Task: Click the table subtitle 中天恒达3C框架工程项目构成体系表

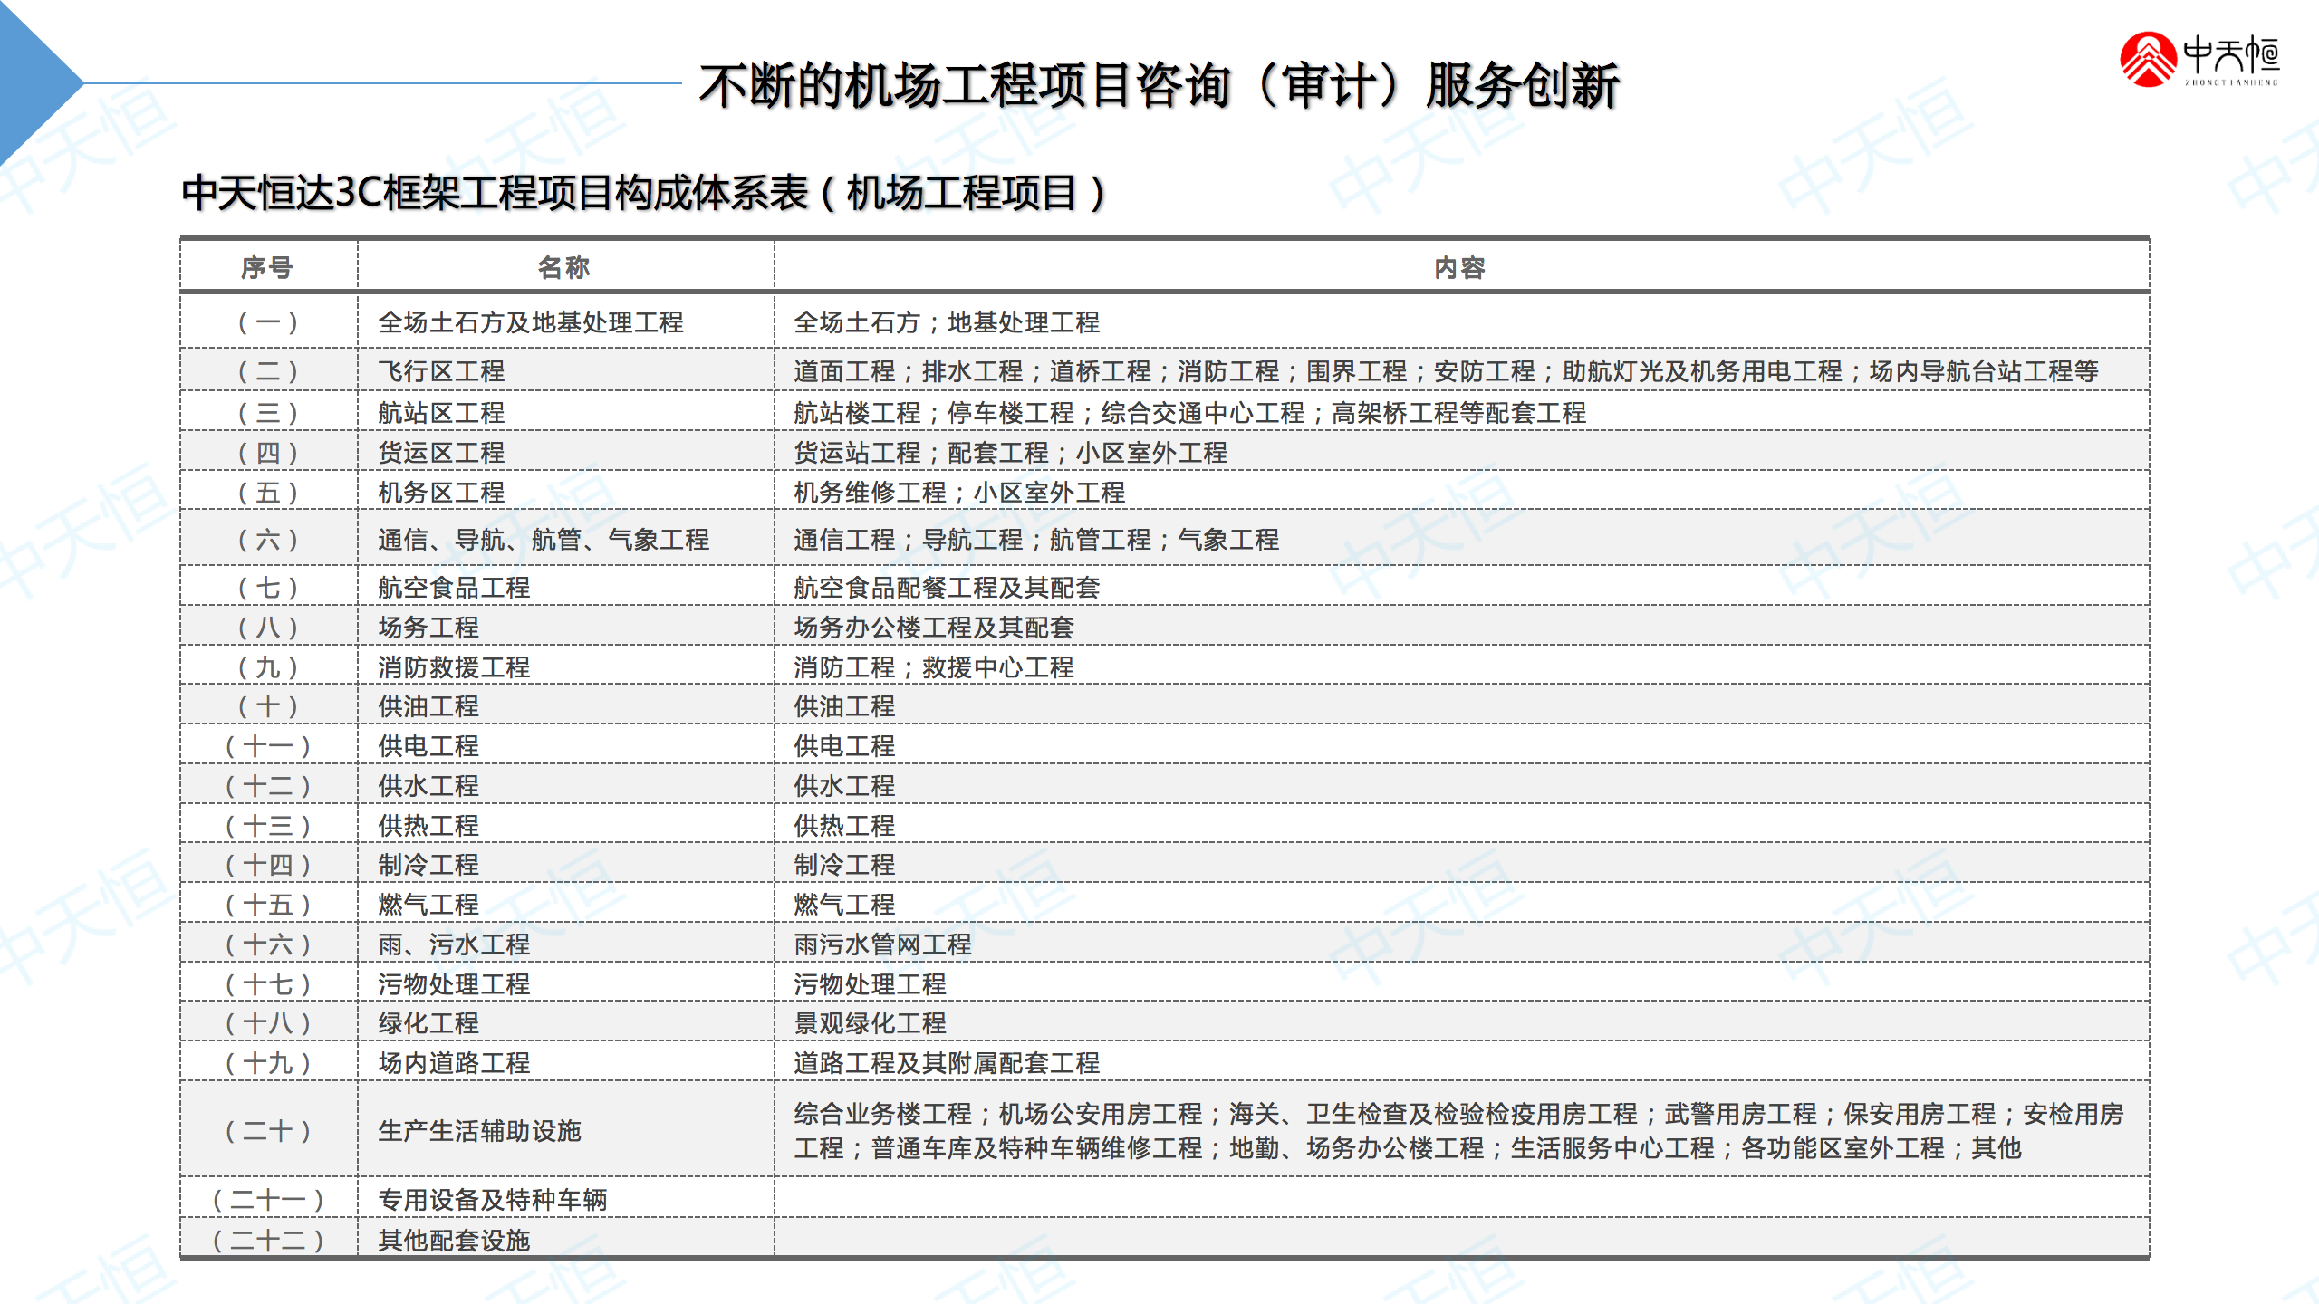Action: (641, 193)
